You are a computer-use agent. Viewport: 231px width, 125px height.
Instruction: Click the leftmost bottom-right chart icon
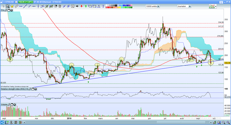click(215, 123)
